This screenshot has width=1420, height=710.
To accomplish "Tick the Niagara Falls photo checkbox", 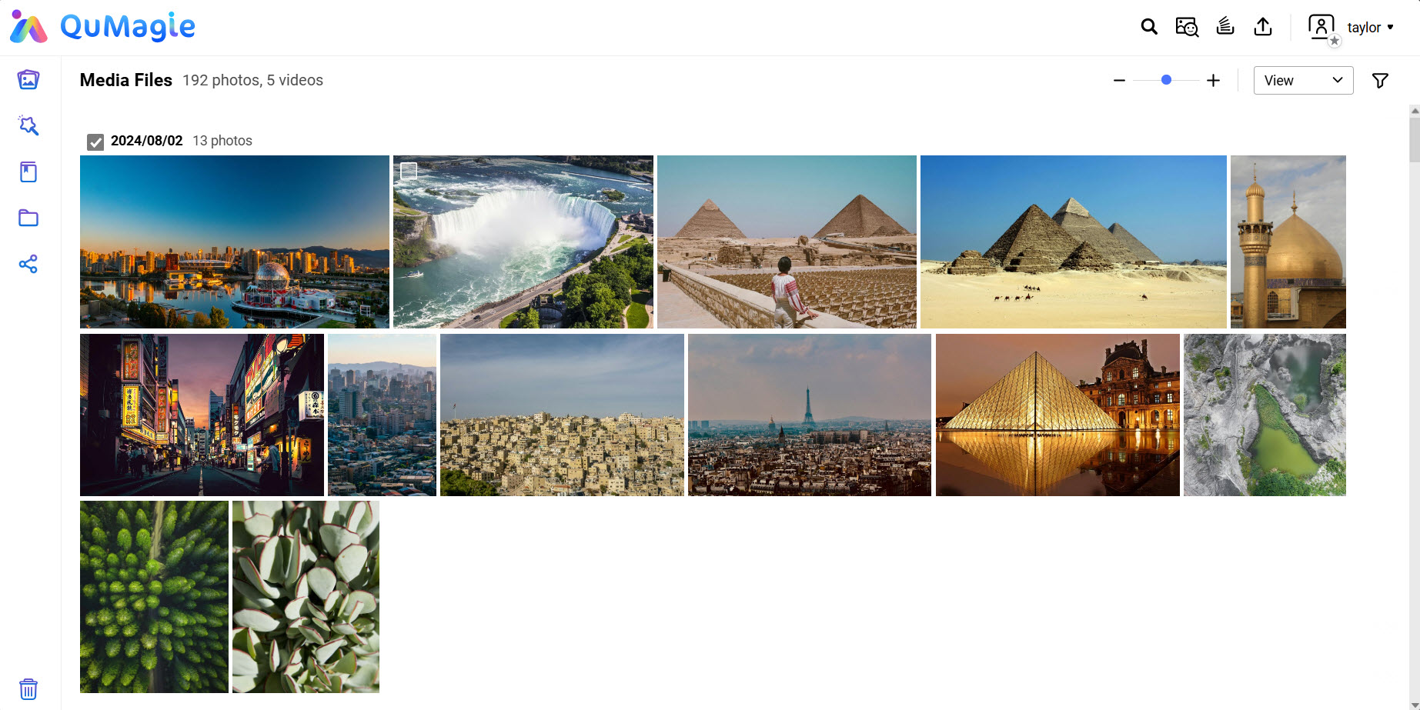I will [409, 171].
